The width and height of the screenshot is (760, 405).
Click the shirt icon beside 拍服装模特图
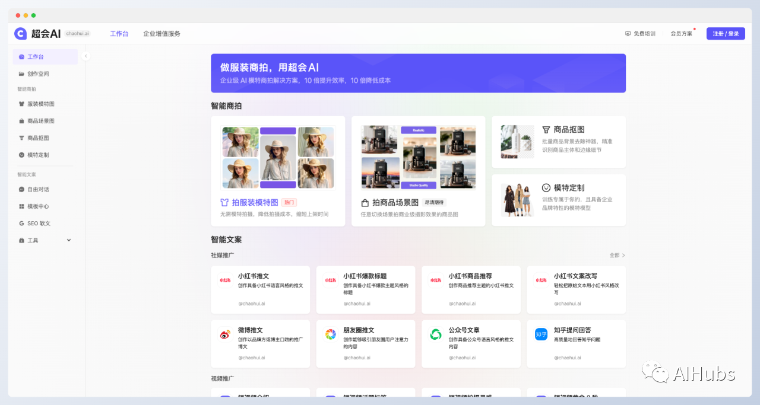224,202
